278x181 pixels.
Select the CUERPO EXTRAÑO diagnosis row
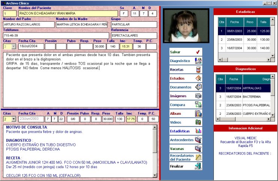(243, 114)
